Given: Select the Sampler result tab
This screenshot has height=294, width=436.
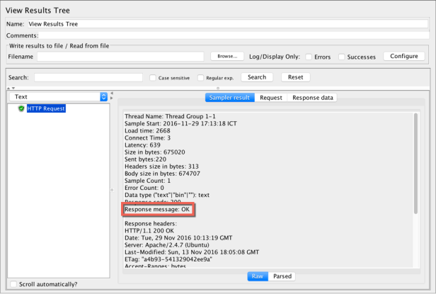Looking at the screenshot, I should point(229,98).
